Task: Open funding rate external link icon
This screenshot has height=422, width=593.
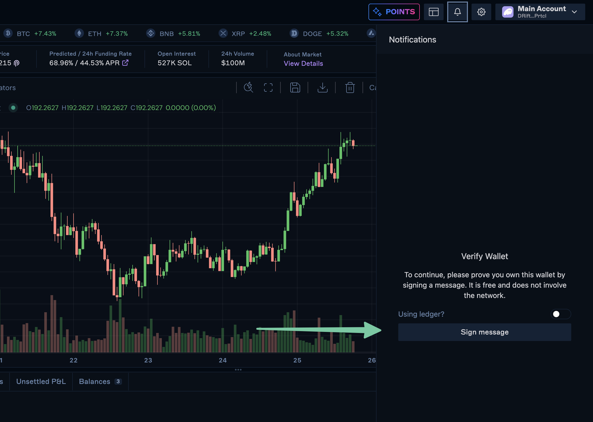Action: (x=125, y=63)
